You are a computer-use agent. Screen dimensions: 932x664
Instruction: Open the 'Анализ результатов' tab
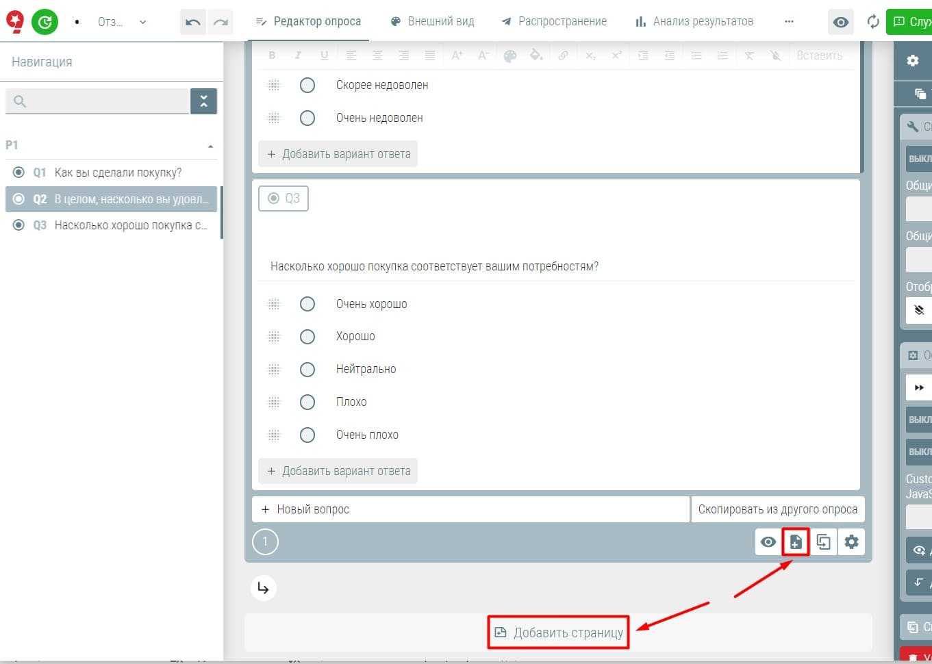tap(694, 21)
